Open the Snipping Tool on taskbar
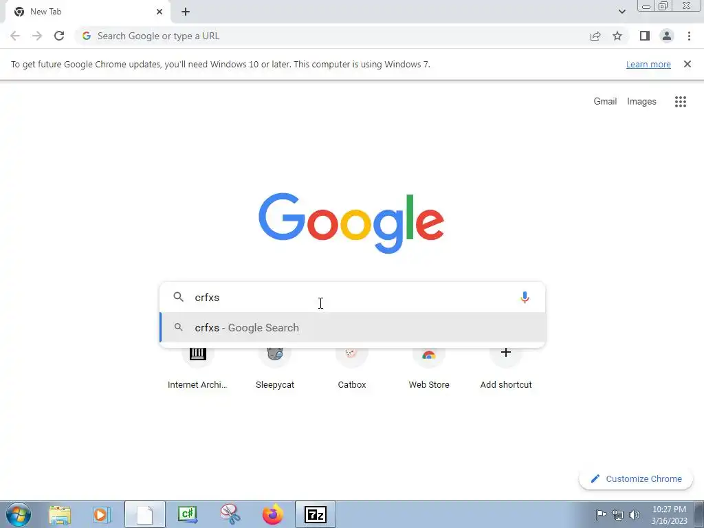This screenshot has height=528, width=704. (230, 515)
